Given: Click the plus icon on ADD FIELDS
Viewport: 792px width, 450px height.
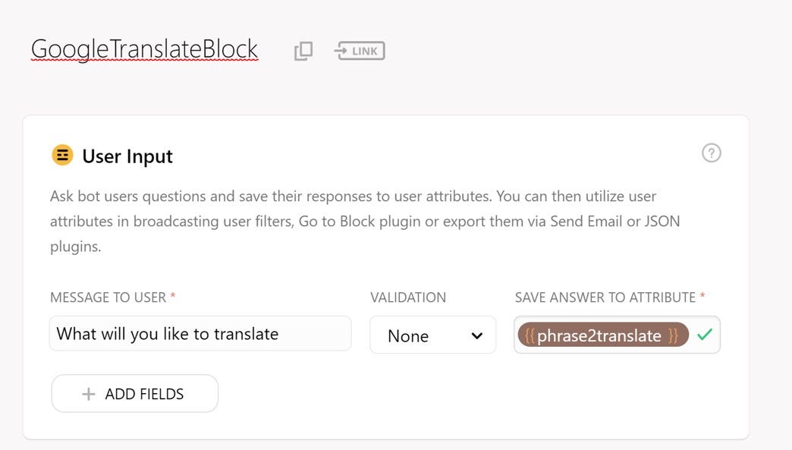Looking at the screenshot, I should tap(89, 394).
